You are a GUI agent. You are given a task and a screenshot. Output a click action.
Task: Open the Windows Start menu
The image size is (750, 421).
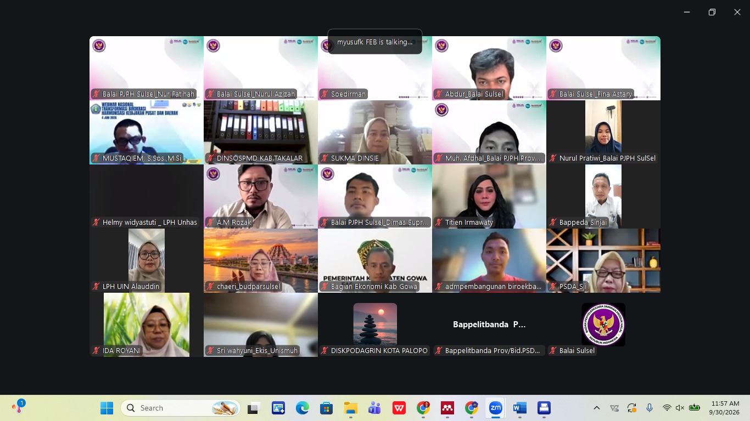coord(107,408)
